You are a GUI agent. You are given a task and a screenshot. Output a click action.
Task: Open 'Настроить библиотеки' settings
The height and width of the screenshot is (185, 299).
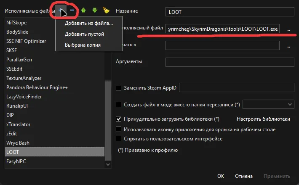(263, 119)
